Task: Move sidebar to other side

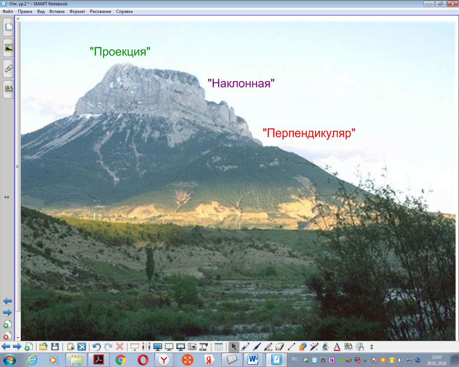Action: point(7,197)
